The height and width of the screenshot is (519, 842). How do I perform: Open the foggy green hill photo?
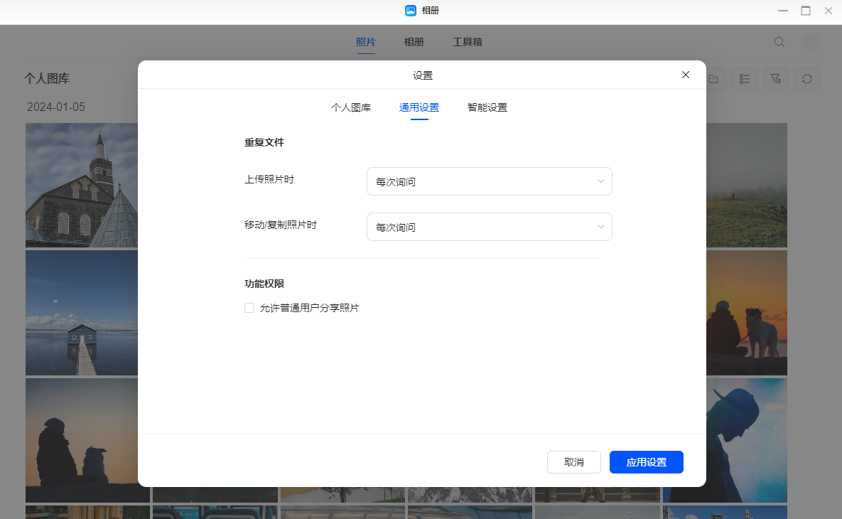click(746, 185)
